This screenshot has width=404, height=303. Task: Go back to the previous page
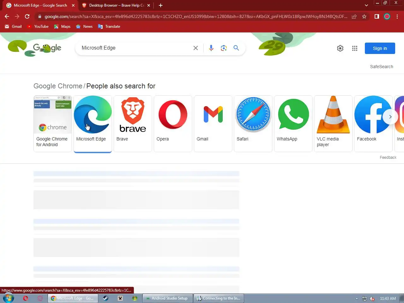point(7,16)
